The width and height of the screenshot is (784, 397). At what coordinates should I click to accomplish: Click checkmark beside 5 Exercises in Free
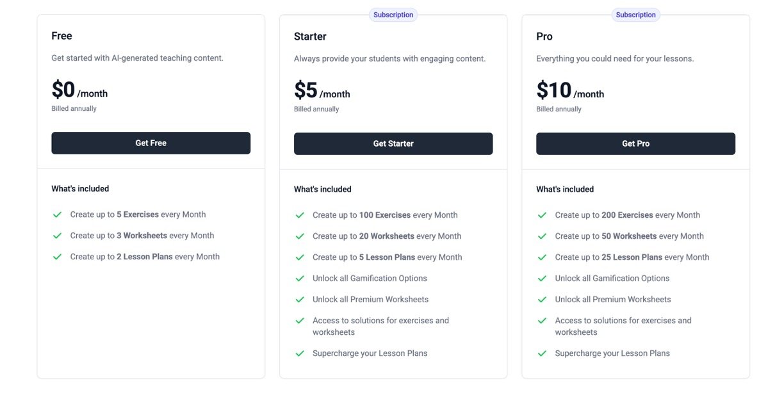pos(57,215)
